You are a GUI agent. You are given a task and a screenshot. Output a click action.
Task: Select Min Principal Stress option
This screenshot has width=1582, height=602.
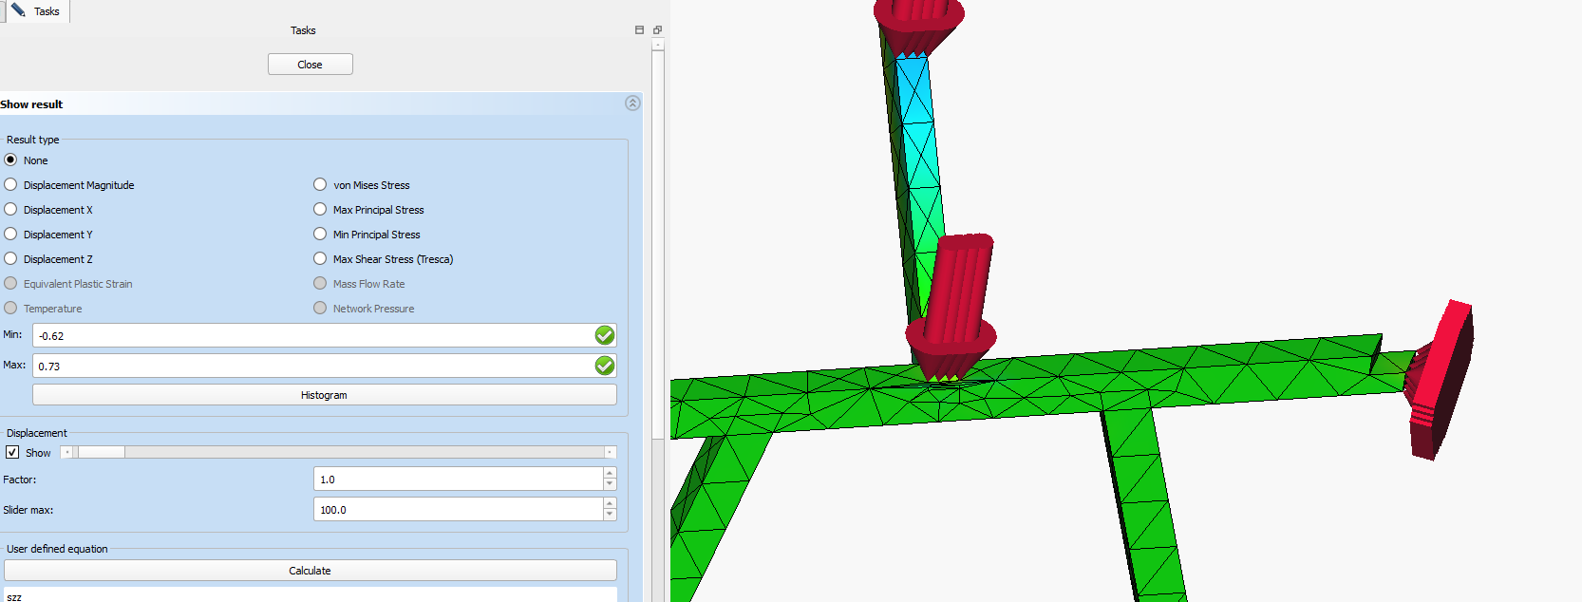(x=320, y=234)
